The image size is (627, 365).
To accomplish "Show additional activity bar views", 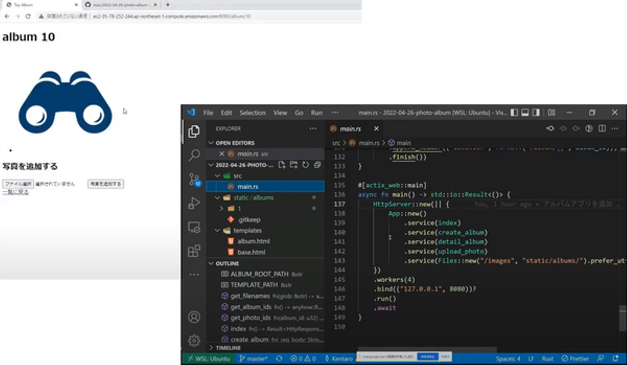I will tap(194, 274).
